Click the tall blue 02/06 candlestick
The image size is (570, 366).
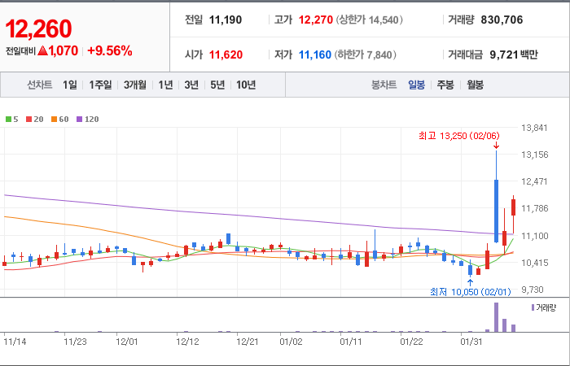[496, 211]
